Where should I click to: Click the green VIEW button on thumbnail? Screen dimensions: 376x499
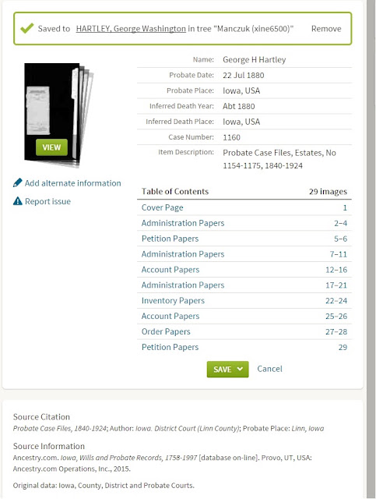(x=51, y=147)
